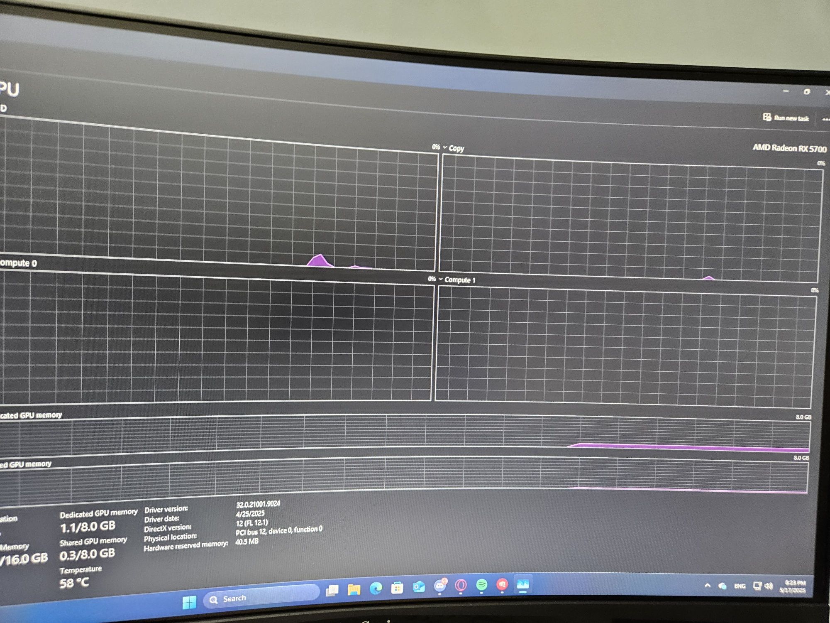Show hidden system tray icons
This screenshot has height=623, width=830.
(708, 586)
